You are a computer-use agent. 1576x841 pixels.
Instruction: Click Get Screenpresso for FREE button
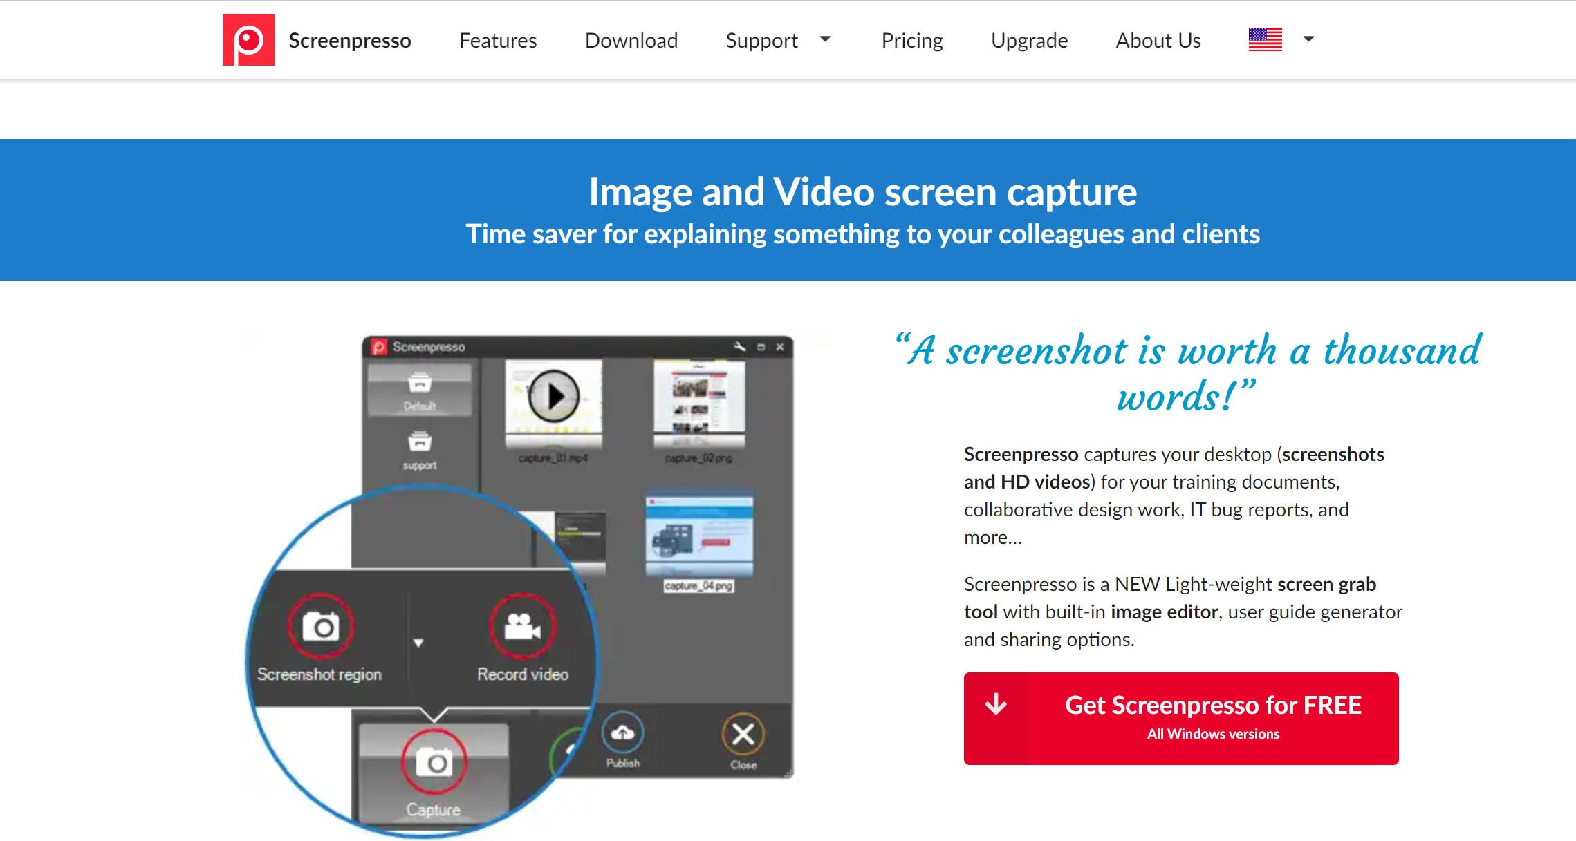click(x=1181, y=718)
